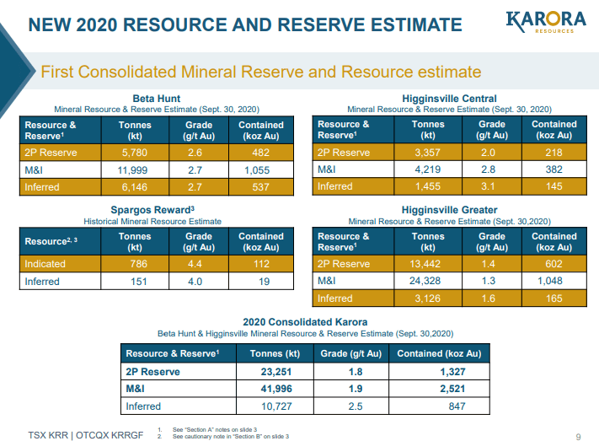The image size is (599, 441).
Task: Select Beta Hunt 2P Reserve grade 2.6
Action: point(195,153)
